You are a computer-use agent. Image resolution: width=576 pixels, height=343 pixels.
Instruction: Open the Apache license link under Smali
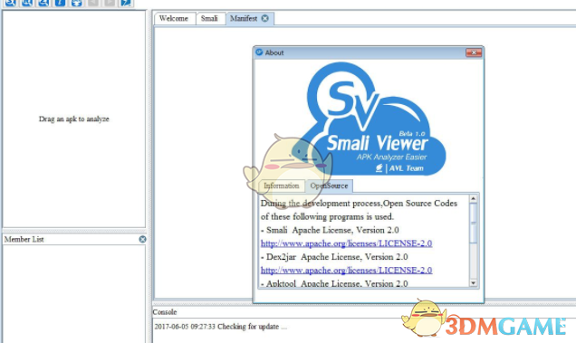tap(346, 243)
